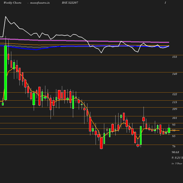Click the 'in 3 Days' text
This screenshot has width=183, height=183.
(177, 164)
